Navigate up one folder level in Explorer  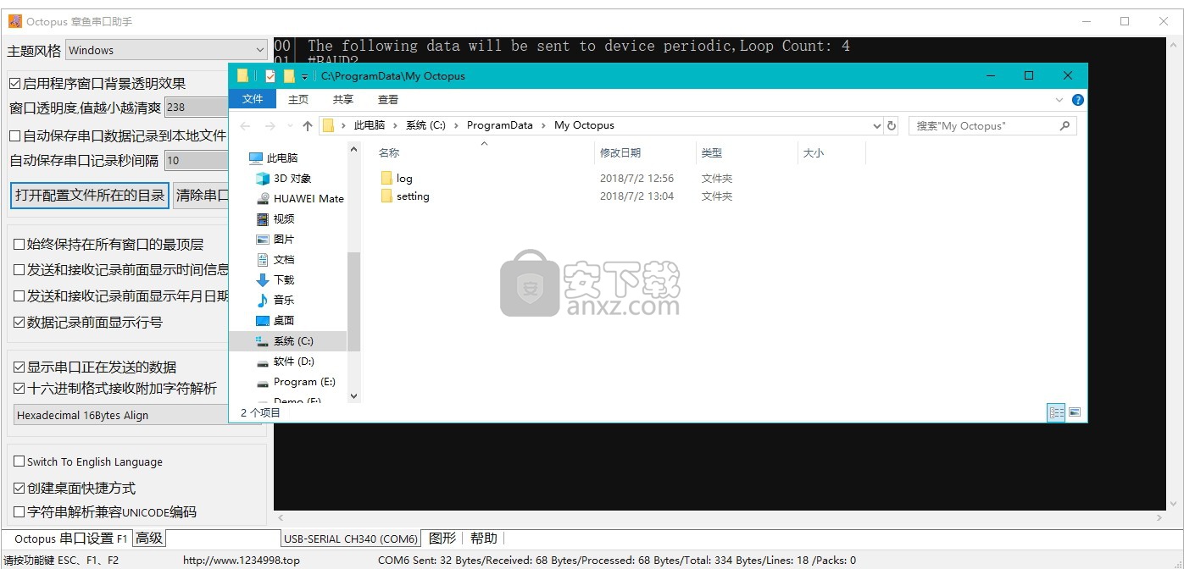308,126
